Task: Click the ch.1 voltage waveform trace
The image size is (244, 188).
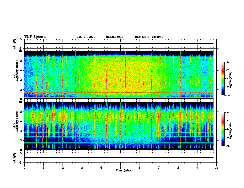Action: pyautogui.click(x=119, y=44)
